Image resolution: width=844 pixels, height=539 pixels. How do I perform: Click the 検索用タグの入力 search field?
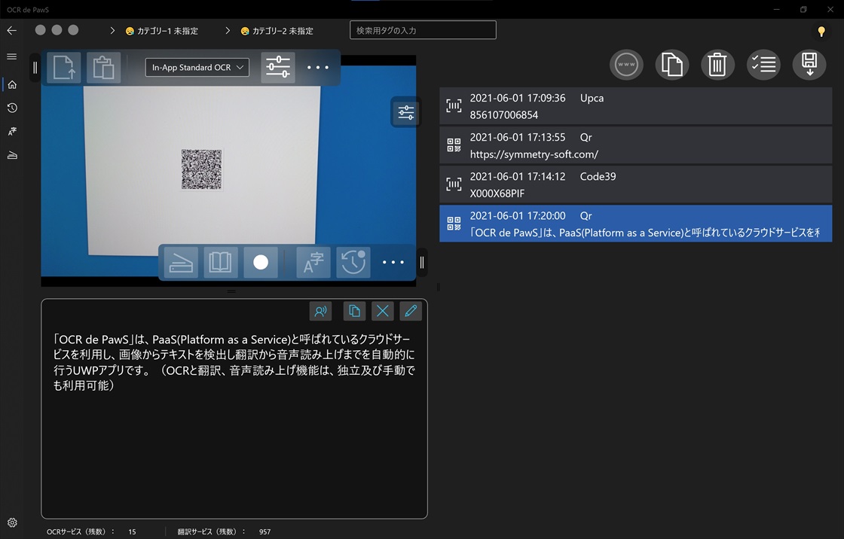tap(423, 30)
